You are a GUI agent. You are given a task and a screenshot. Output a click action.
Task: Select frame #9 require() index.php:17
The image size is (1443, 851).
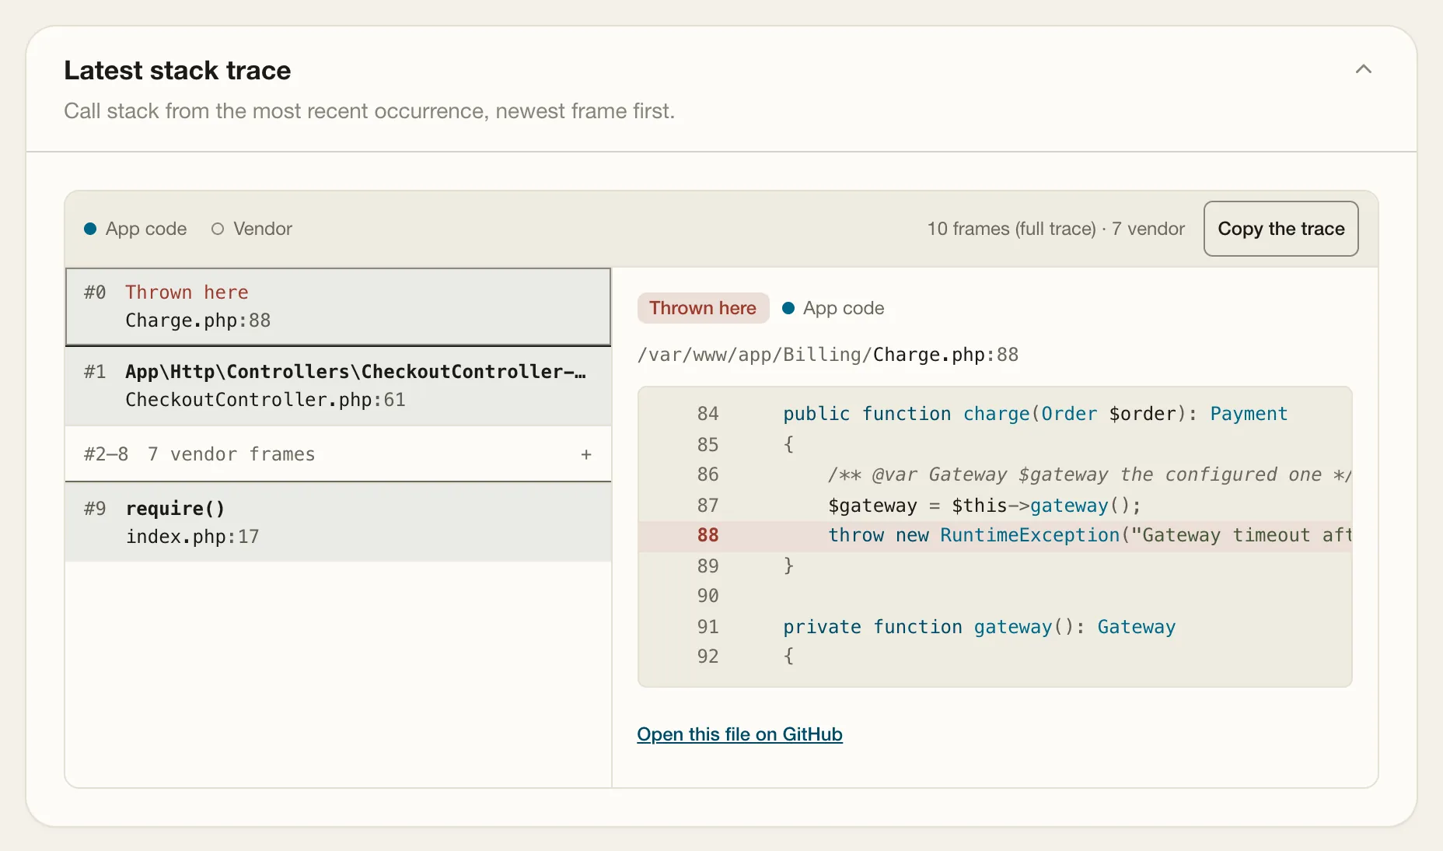[338, 522]
